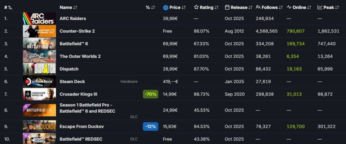The width and height of the screenshot is (346, 144).
Task: Select the 4,568,565 follows value
Action: [266, 31]
